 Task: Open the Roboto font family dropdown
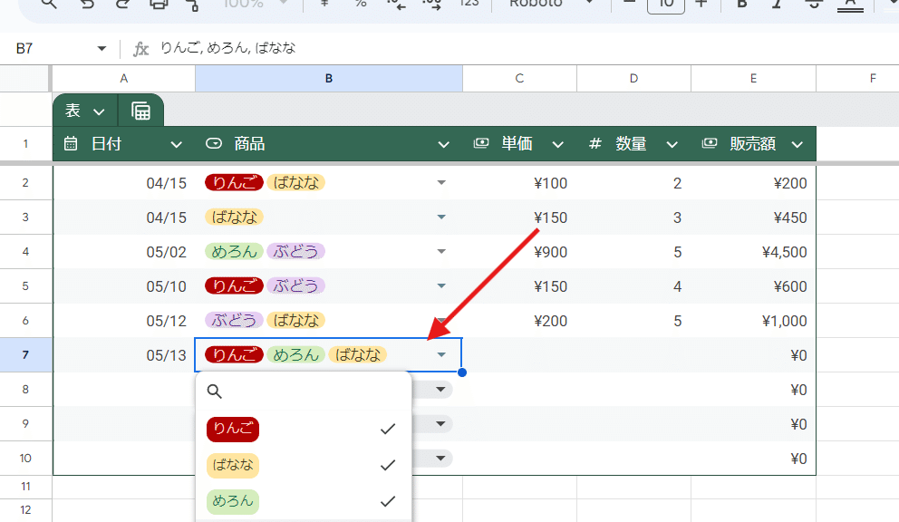coord(550,3)
